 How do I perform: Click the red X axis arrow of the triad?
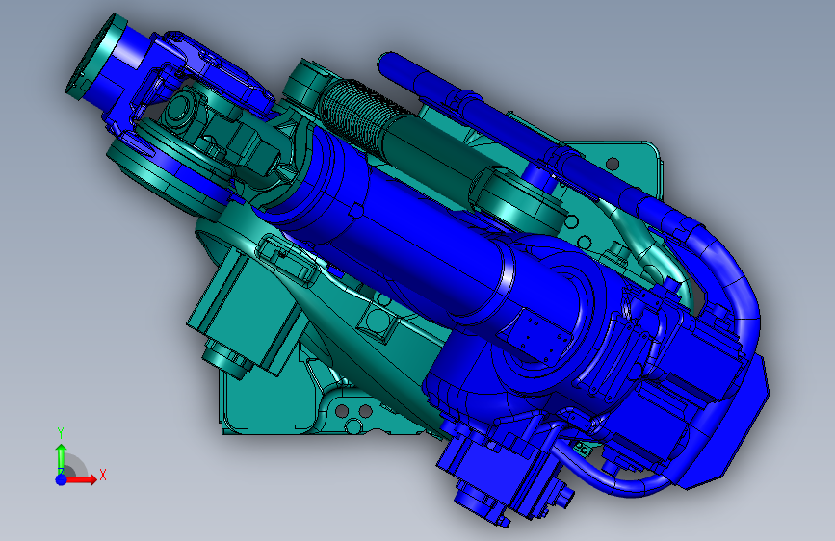[x=81, y=479]
